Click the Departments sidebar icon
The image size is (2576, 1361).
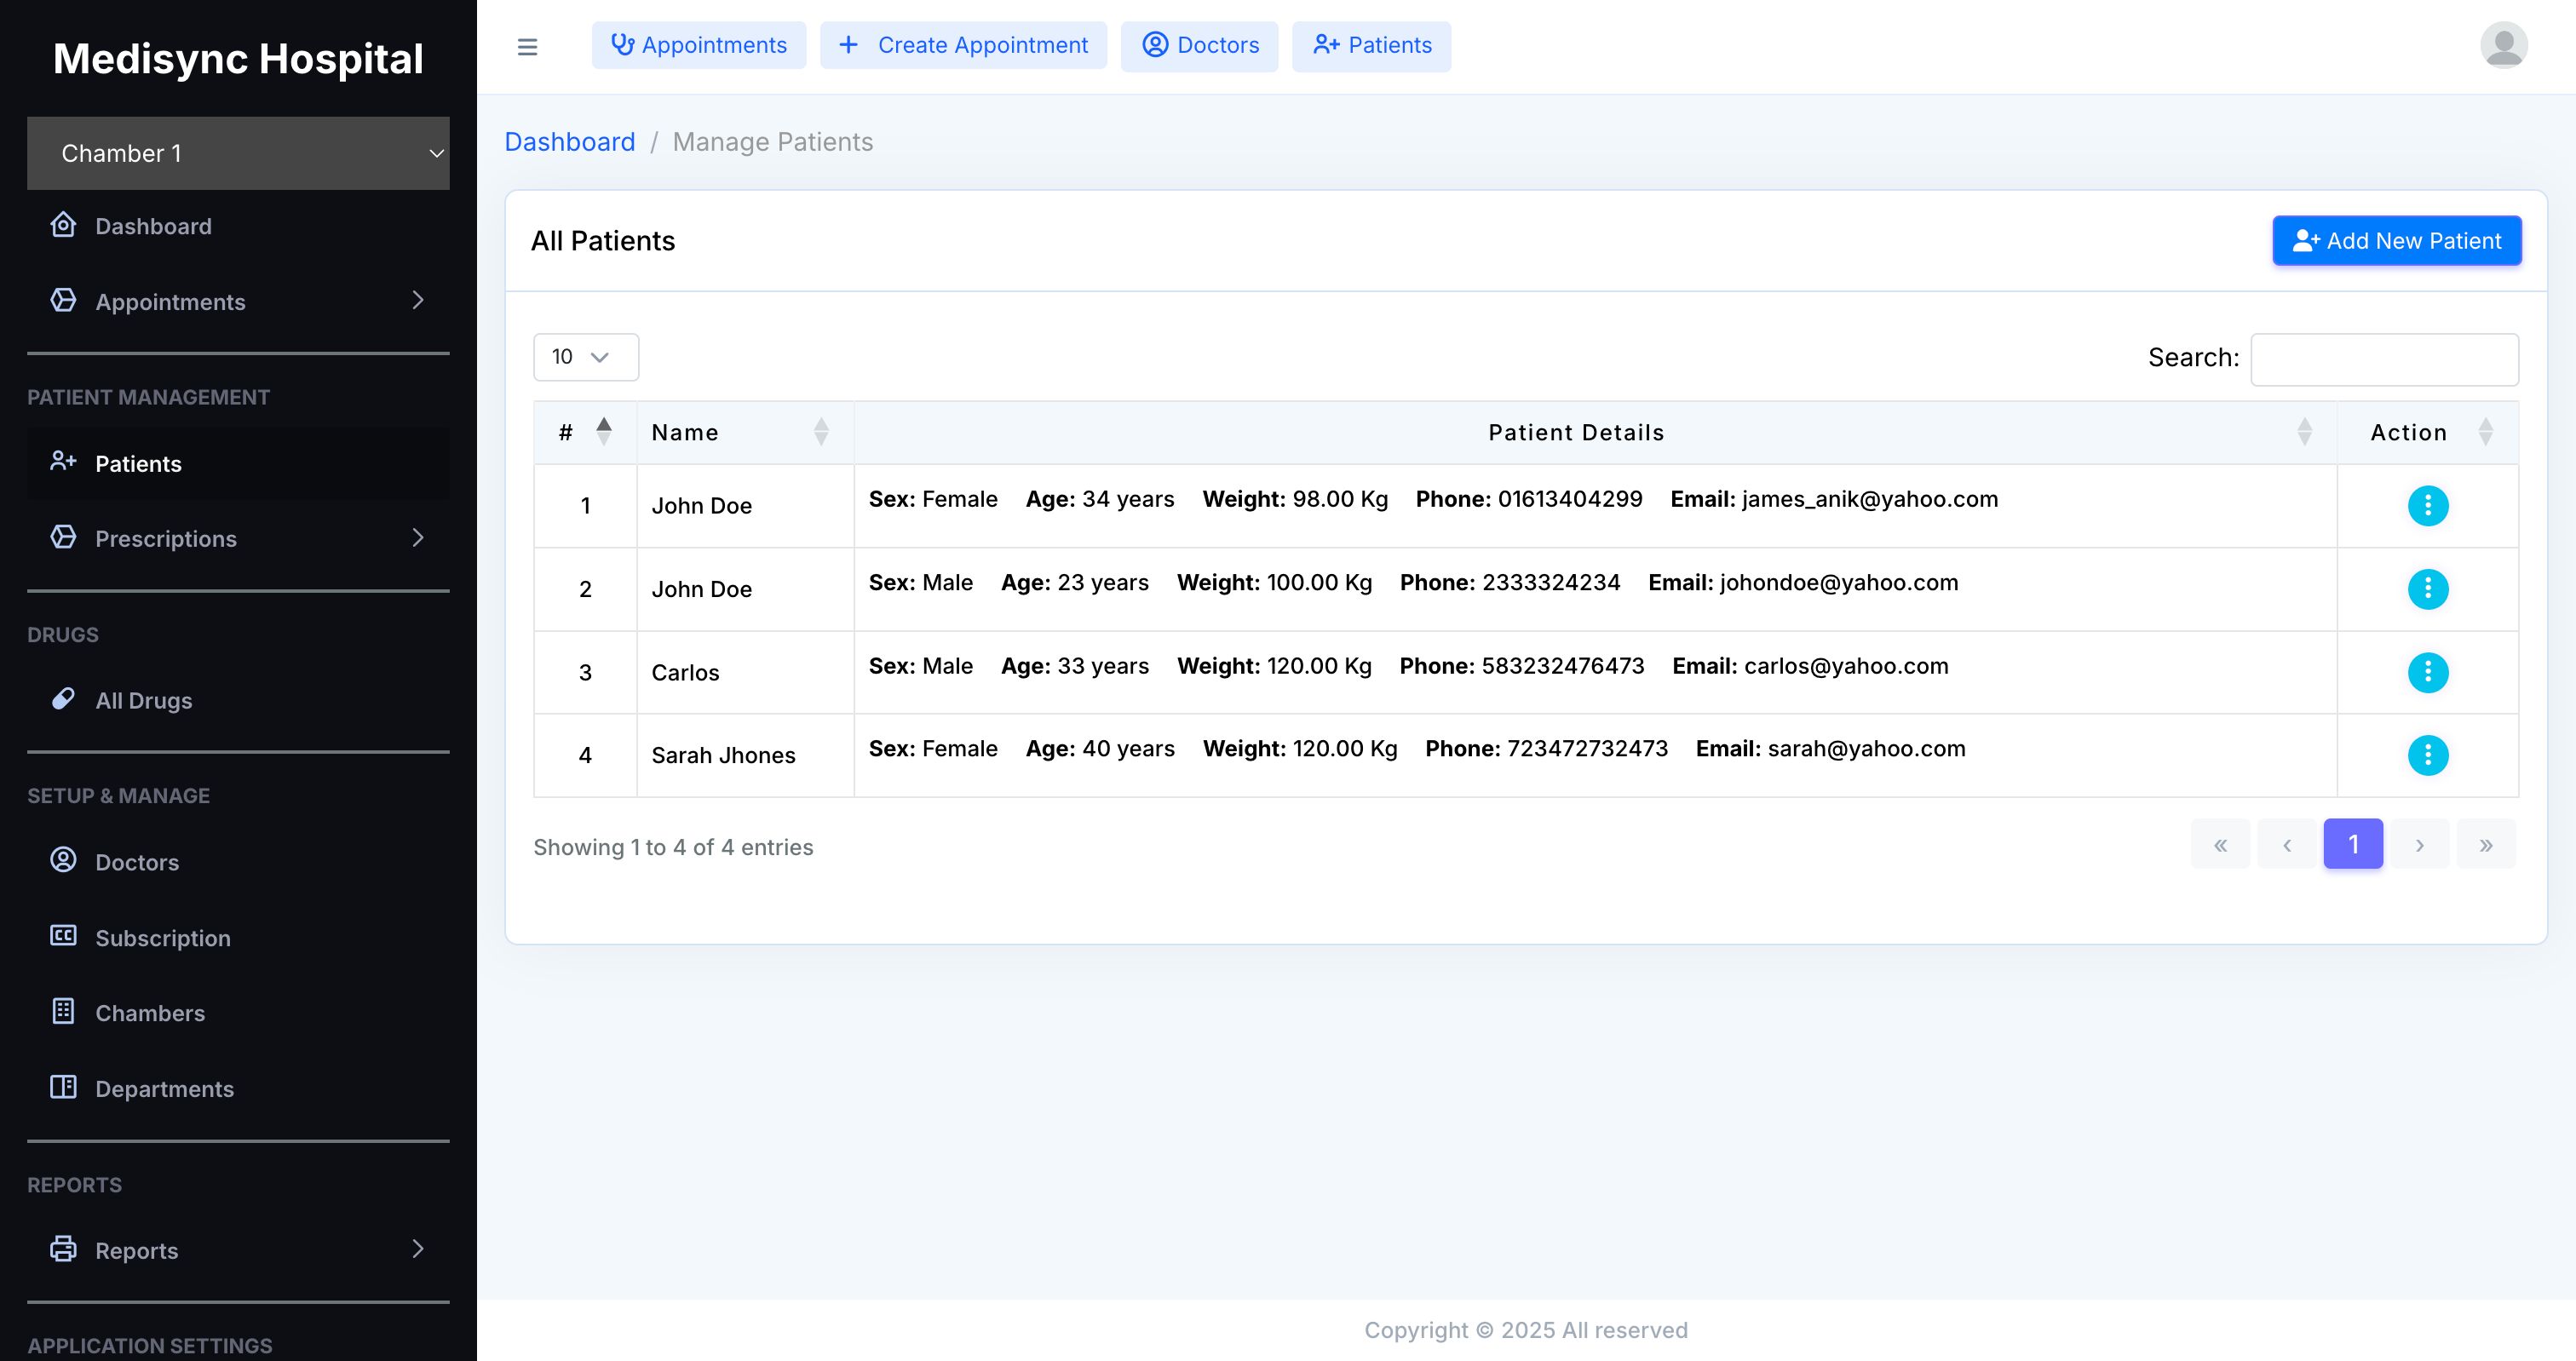pyautogui.click(x=63, y=1087)
